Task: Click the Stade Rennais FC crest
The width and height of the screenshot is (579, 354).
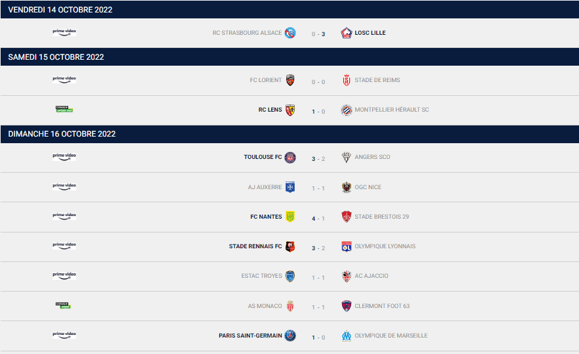Action: coord(289,247)
